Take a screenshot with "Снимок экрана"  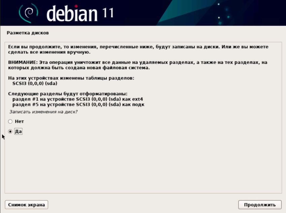point(27,205)
